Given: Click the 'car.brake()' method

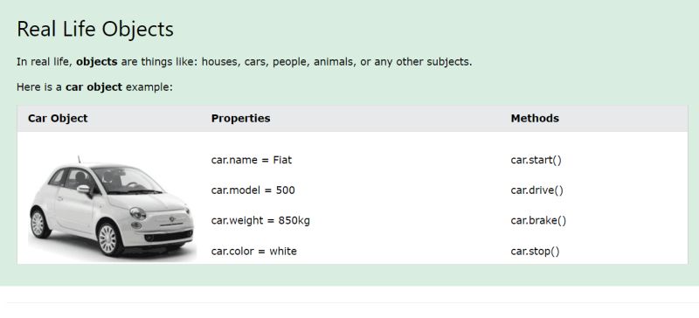Looking at the screenshot, I should coord(538,221).
